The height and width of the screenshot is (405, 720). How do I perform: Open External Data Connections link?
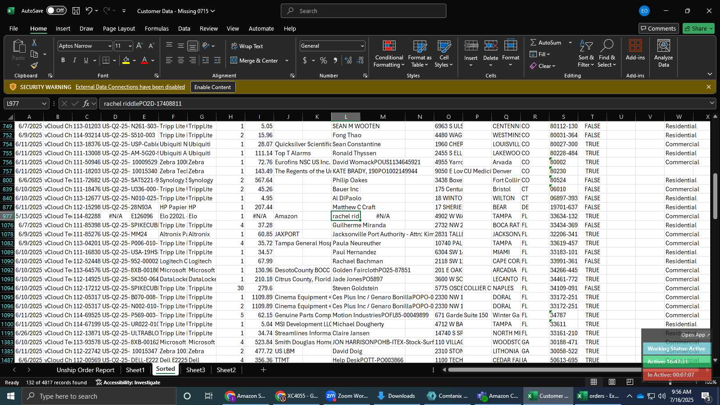(130, 87)
